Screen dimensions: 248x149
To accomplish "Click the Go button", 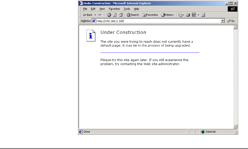I will point(231,21).
